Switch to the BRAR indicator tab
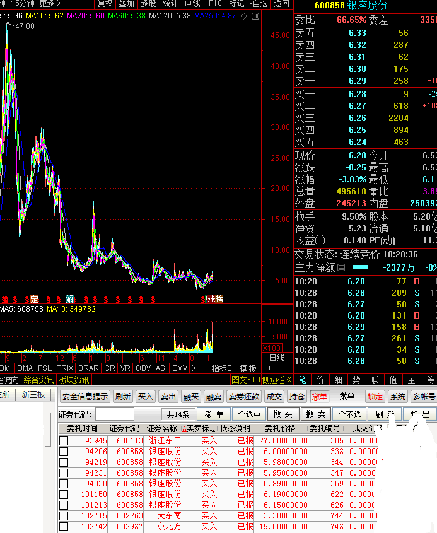437x533 pixels. pos(88,368)
